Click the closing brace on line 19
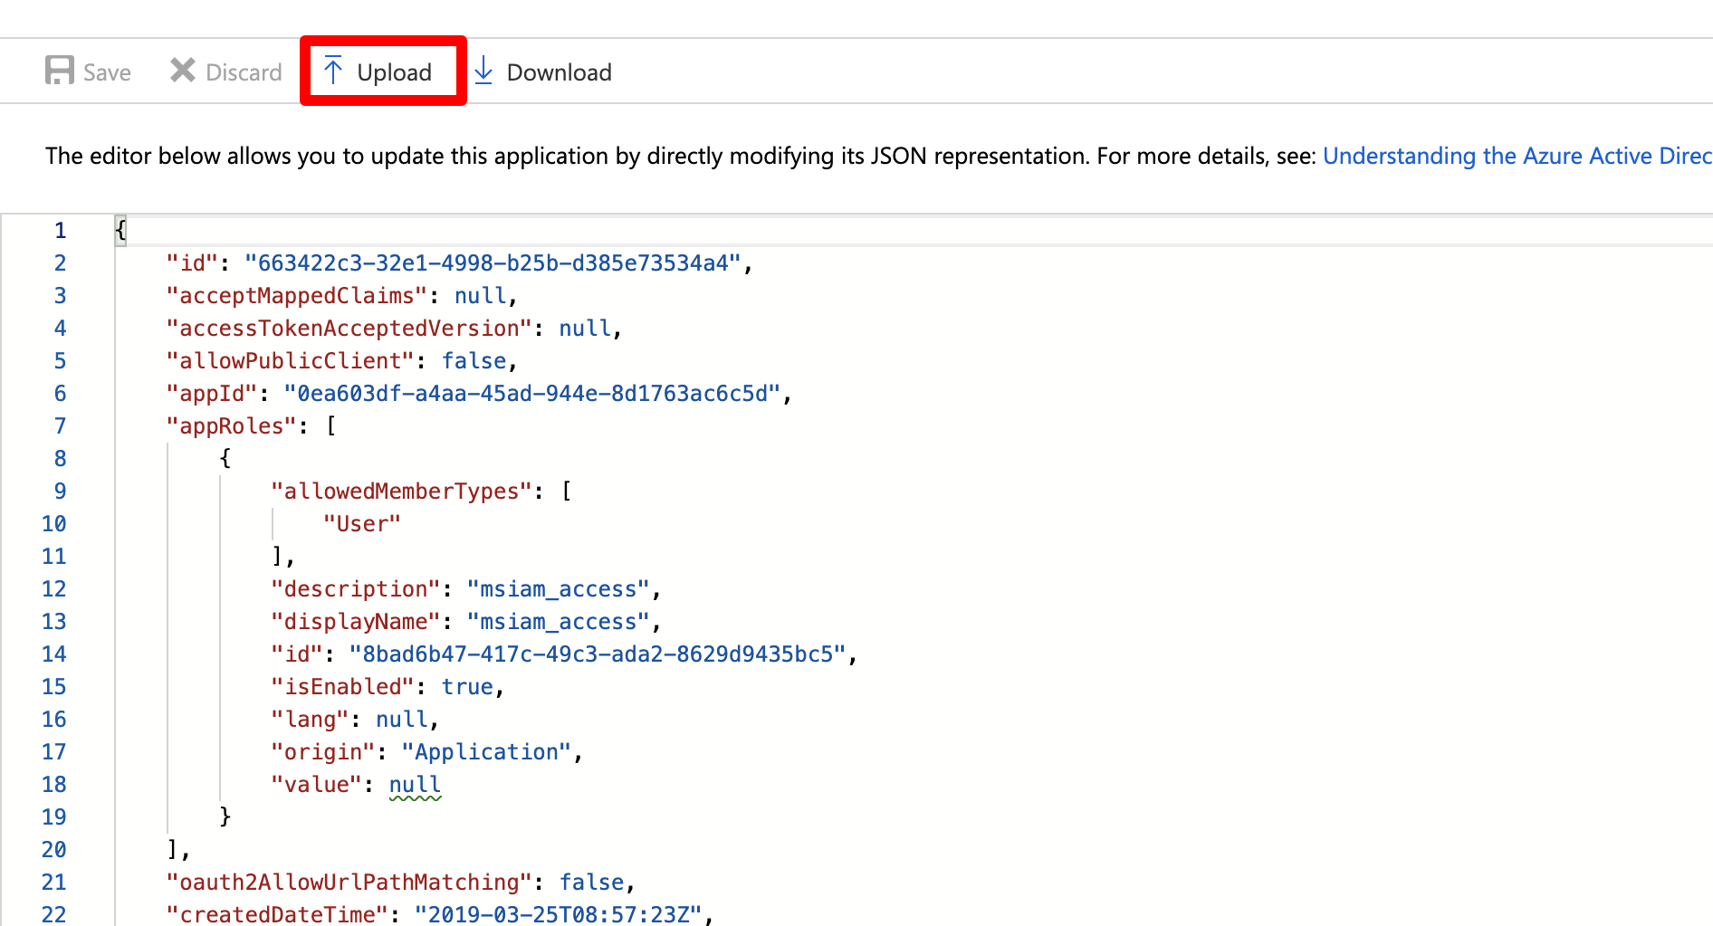The height and width of the screenshot is (926, 1713). pyautogui.click(x=225, y=817)
